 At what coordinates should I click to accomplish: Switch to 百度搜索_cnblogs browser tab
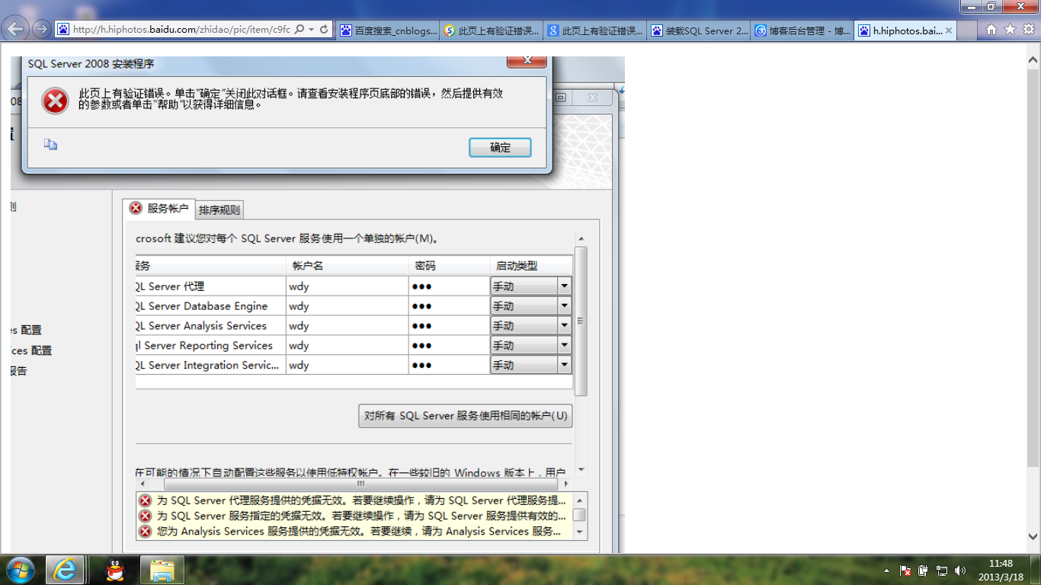point(387,30)
